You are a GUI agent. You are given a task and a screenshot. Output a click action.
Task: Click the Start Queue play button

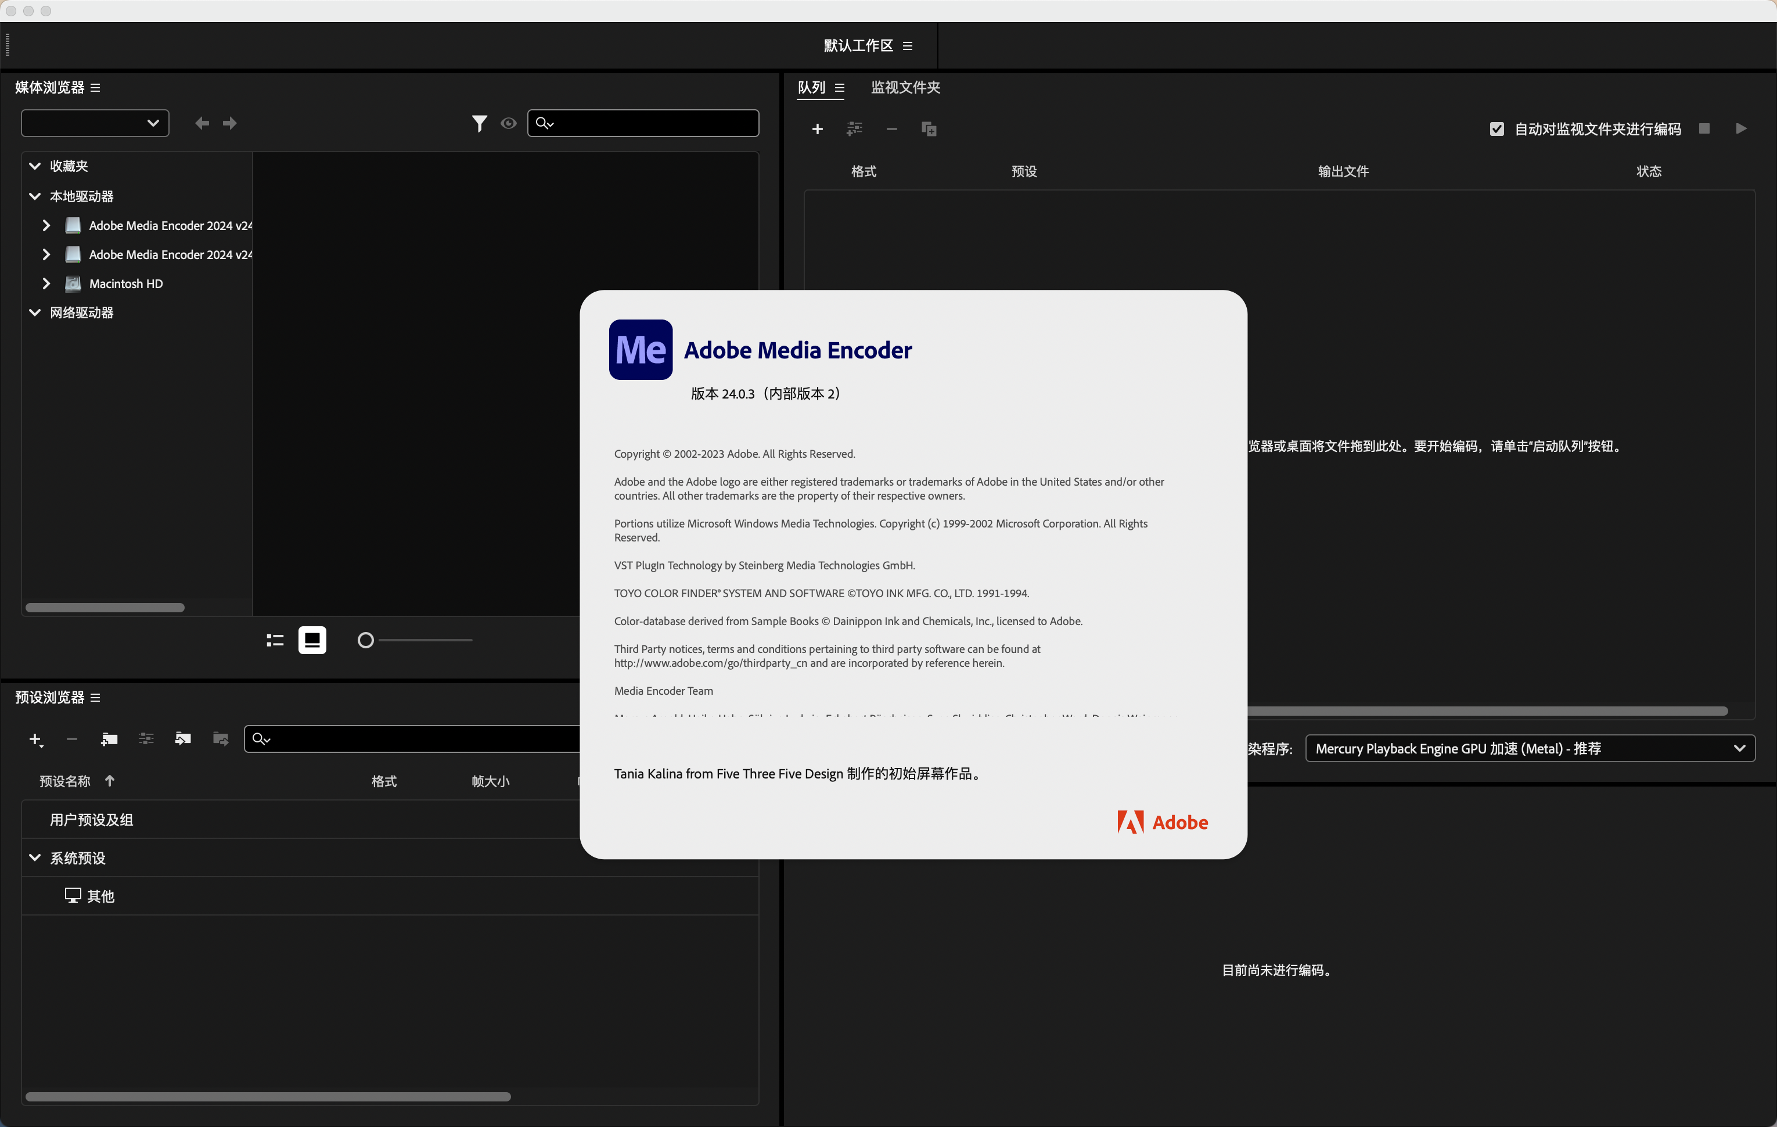[x=1741, y=128]
